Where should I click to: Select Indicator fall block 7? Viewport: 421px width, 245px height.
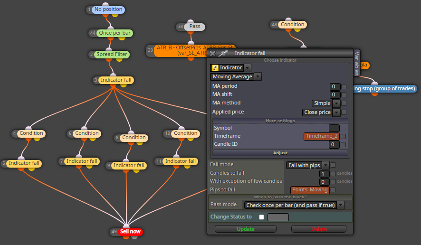(x=82, y=161)
